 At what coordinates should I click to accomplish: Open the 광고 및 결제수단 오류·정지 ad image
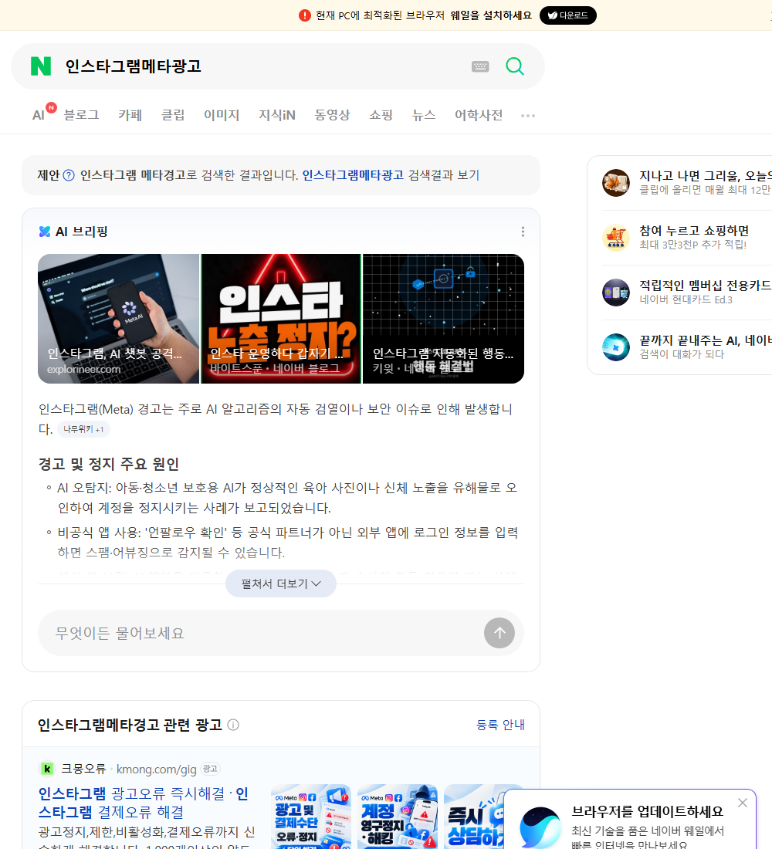point(310,817)
